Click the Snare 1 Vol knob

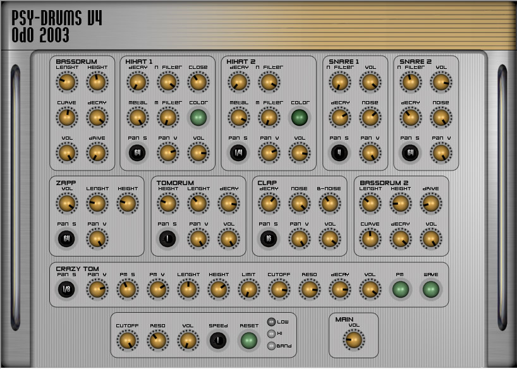(370, 82)
